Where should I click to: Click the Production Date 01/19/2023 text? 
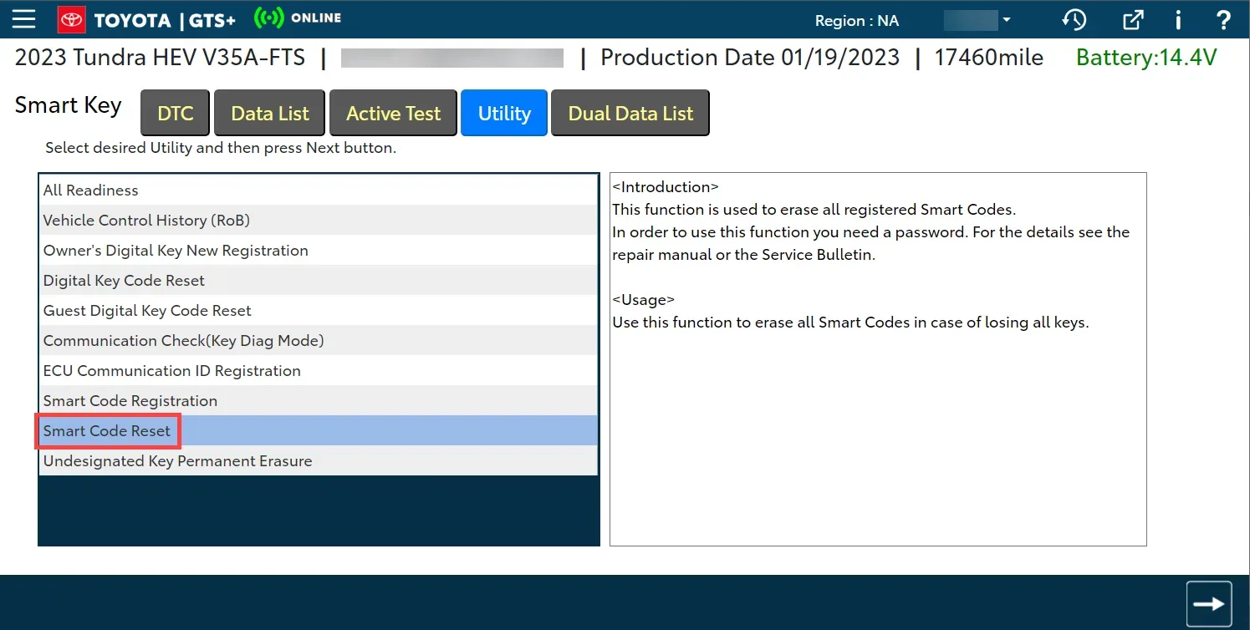750,57
